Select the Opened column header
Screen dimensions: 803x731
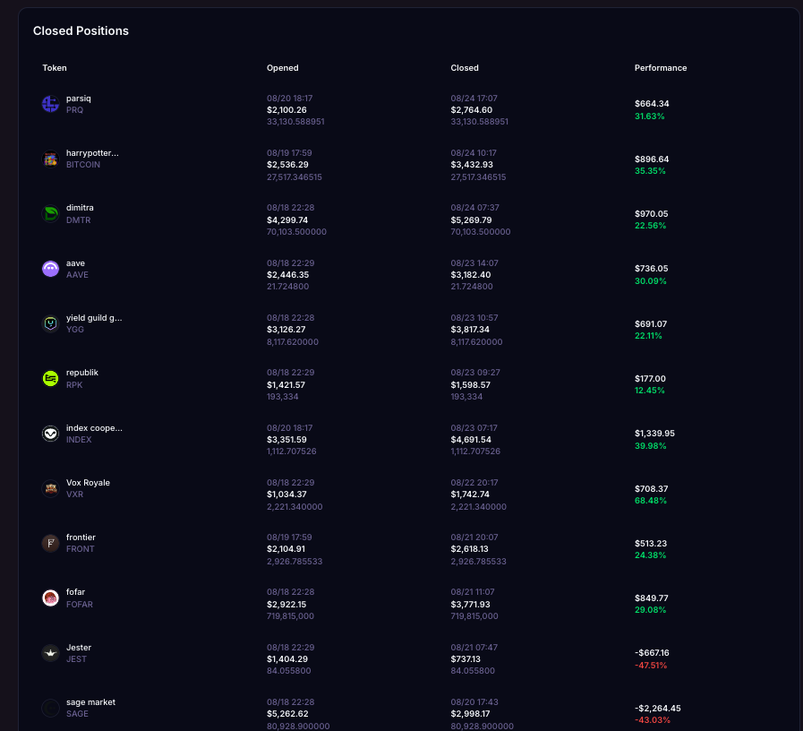(x=282, y=68)
